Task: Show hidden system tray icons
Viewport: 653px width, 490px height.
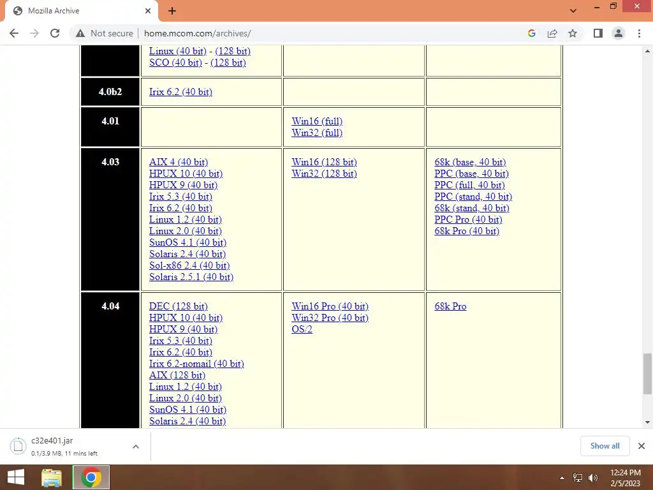Action: (562, 478)
